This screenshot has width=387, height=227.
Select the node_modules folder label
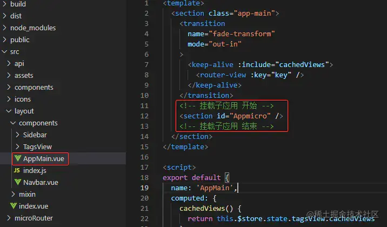(33, 28)
